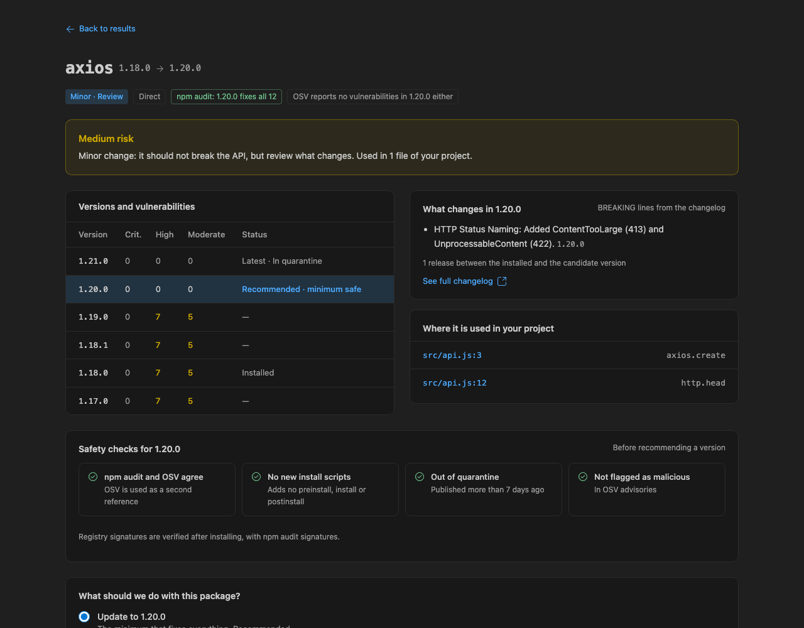The height and width of the screenshot is (628, 804).
Task: Click the Moderate column header
Action: click(206, 235)
